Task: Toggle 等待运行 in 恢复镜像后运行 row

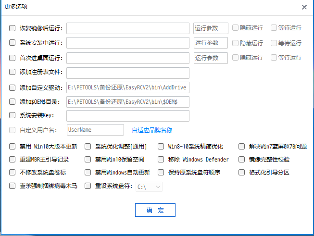Action: click(x=274, y=27)
